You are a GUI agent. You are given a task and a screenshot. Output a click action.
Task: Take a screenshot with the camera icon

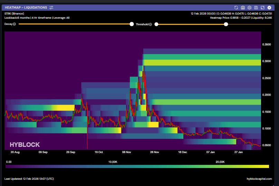click(243, 7)
